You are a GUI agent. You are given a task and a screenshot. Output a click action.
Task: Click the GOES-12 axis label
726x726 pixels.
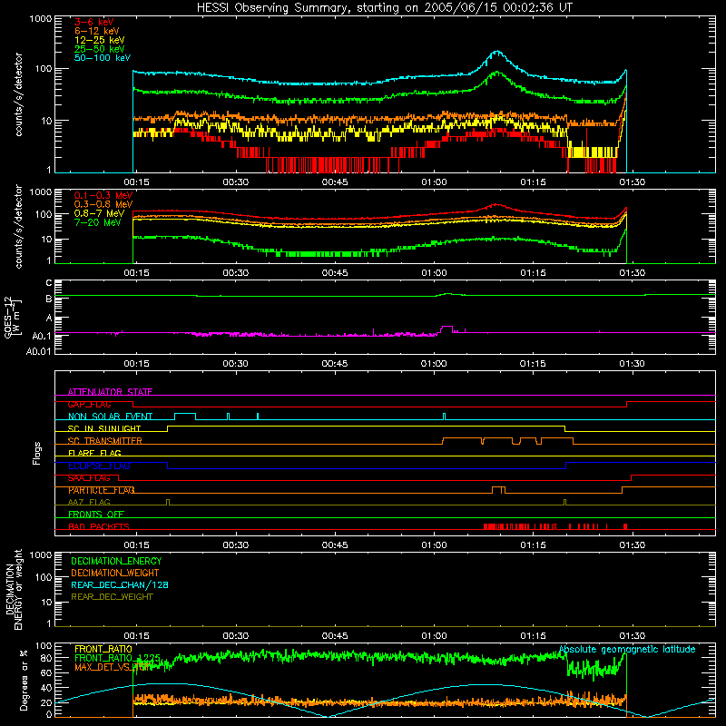(x=12, y=317)
